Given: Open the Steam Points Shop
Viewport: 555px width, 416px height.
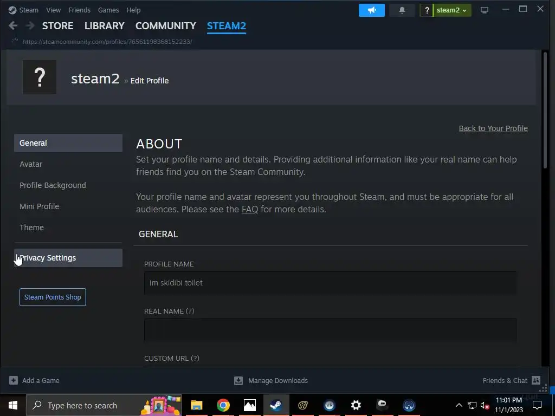Looking at the screenshot, I should [x=53, y=297].
